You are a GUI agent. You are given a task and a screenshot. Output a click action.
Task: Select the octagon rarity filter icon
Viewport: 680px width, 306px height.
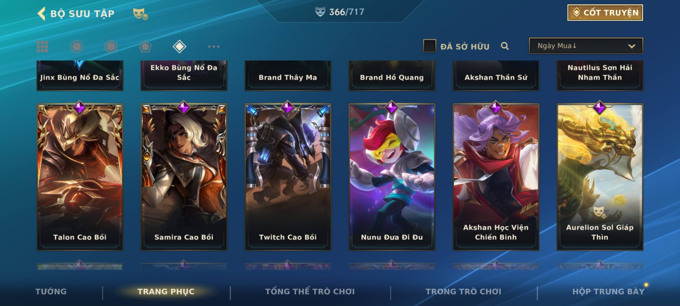(76, 46)
